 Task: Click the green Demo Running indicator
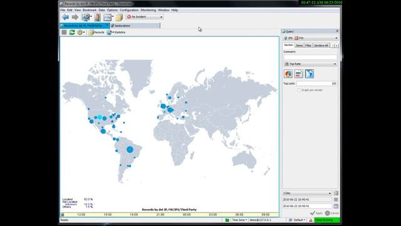pyautogui.click(x=327, y=220)
